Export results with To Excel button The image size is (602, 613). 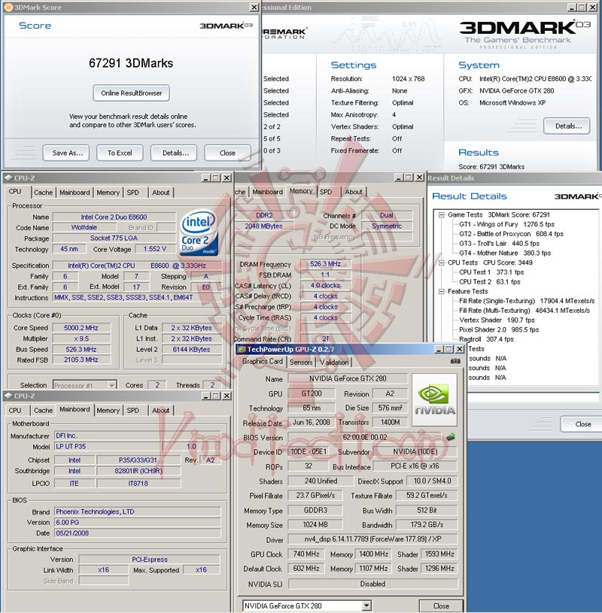(120, 153)
